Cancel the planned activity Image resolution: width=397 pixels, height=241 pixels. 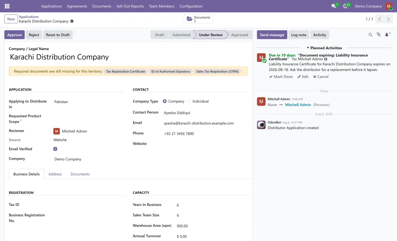click(x=321, y=77)
